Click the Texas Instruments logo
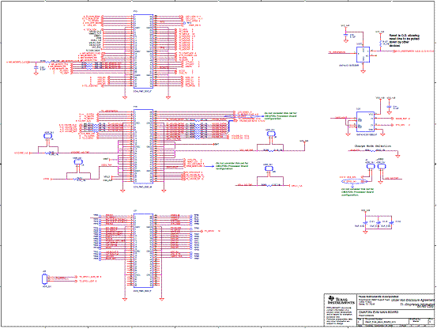The width and height of the screenshot is (437, 329). [x=341, y=301]
